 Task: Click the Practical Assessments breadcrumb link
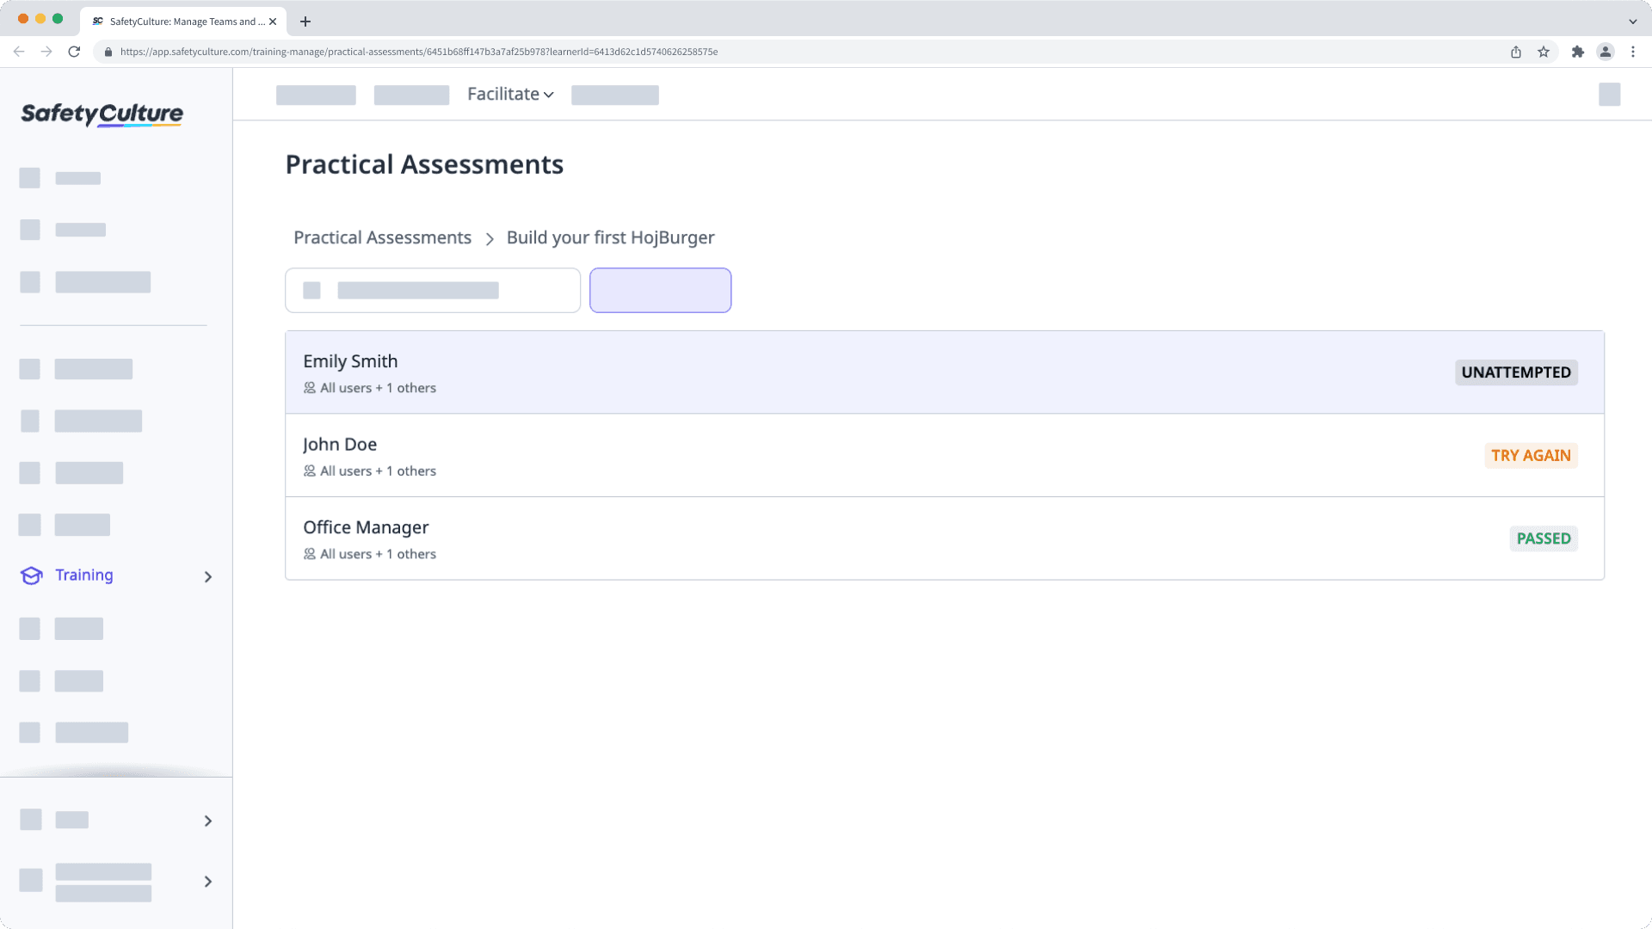382,237
